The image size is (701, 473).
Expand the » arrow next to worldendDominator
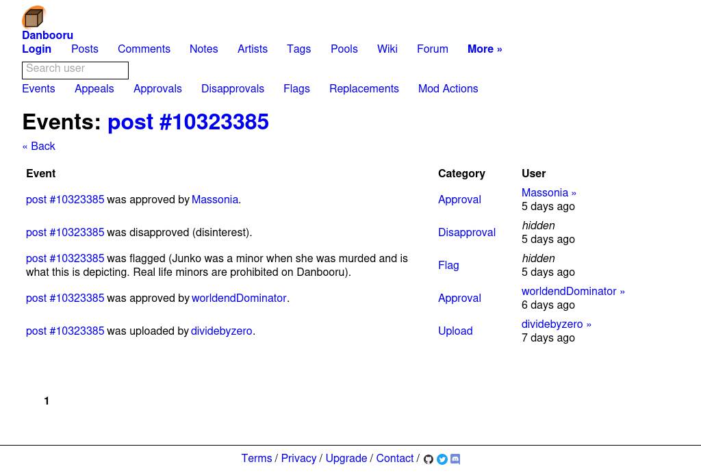[x=622, y=292]
